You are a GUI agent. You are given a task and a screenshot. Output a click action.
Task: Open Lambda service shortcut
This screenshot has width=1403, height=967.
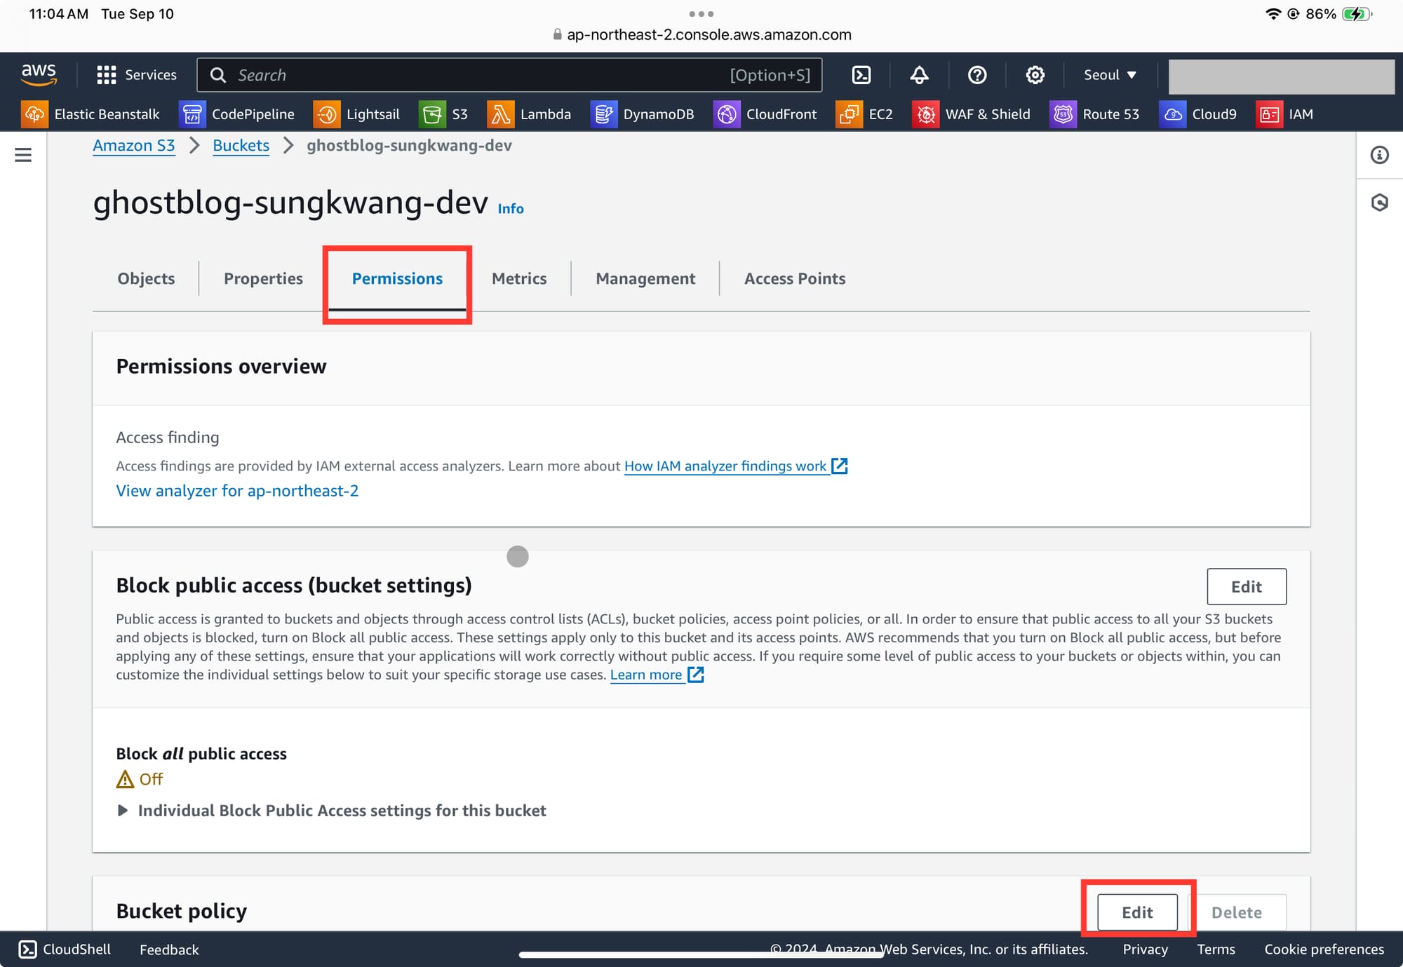tap(529, 114)
